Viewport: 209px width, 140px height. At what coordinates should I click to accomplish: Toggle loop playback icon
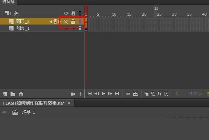(x=135, y=94)
